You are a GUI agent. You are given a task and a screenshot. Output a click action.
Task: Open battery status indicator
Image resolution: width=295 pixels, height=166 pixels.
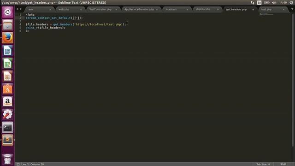(x=267, y=3)
